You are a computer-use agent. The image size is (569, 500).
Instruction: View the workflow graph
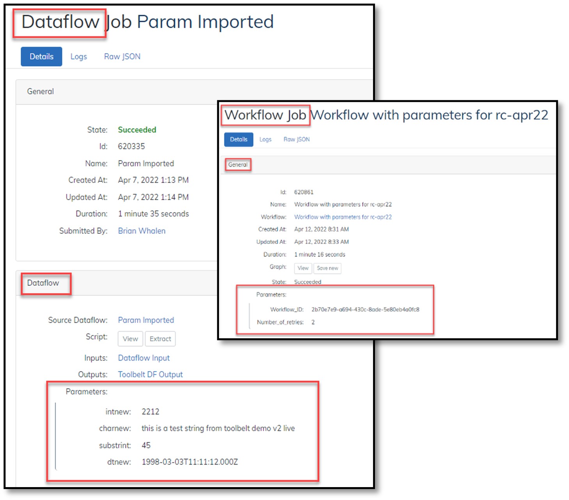(302, 268)
